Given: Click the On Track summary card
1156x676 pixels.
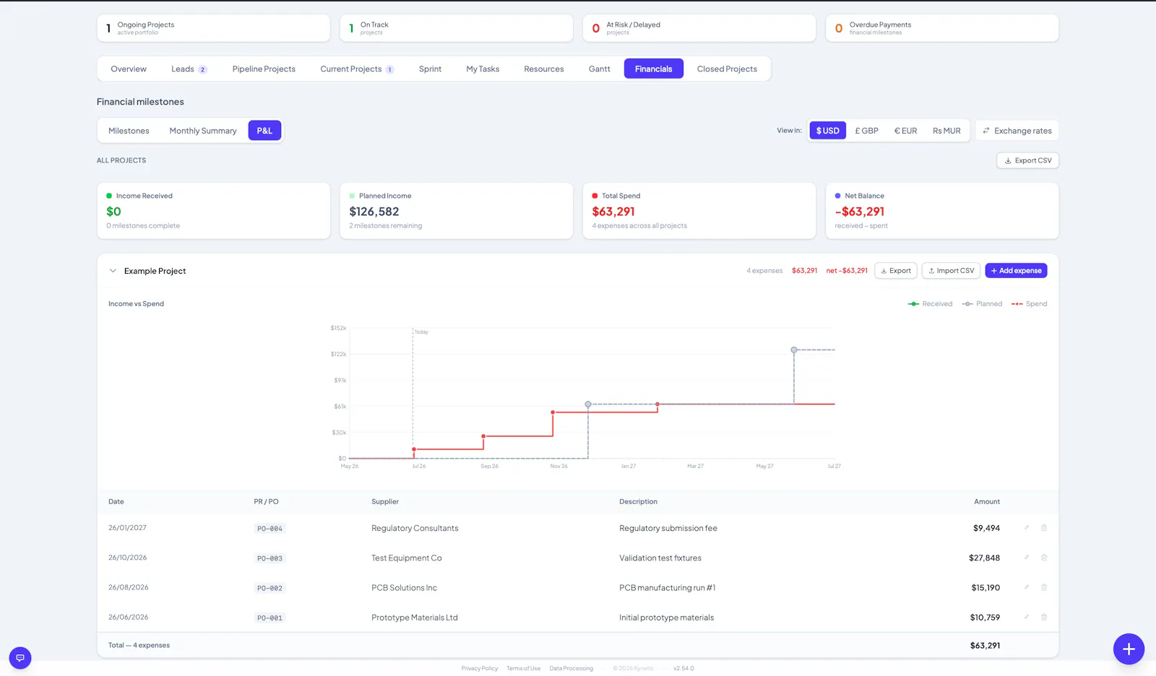Looking at the screenshot, I should pos(457,28).
